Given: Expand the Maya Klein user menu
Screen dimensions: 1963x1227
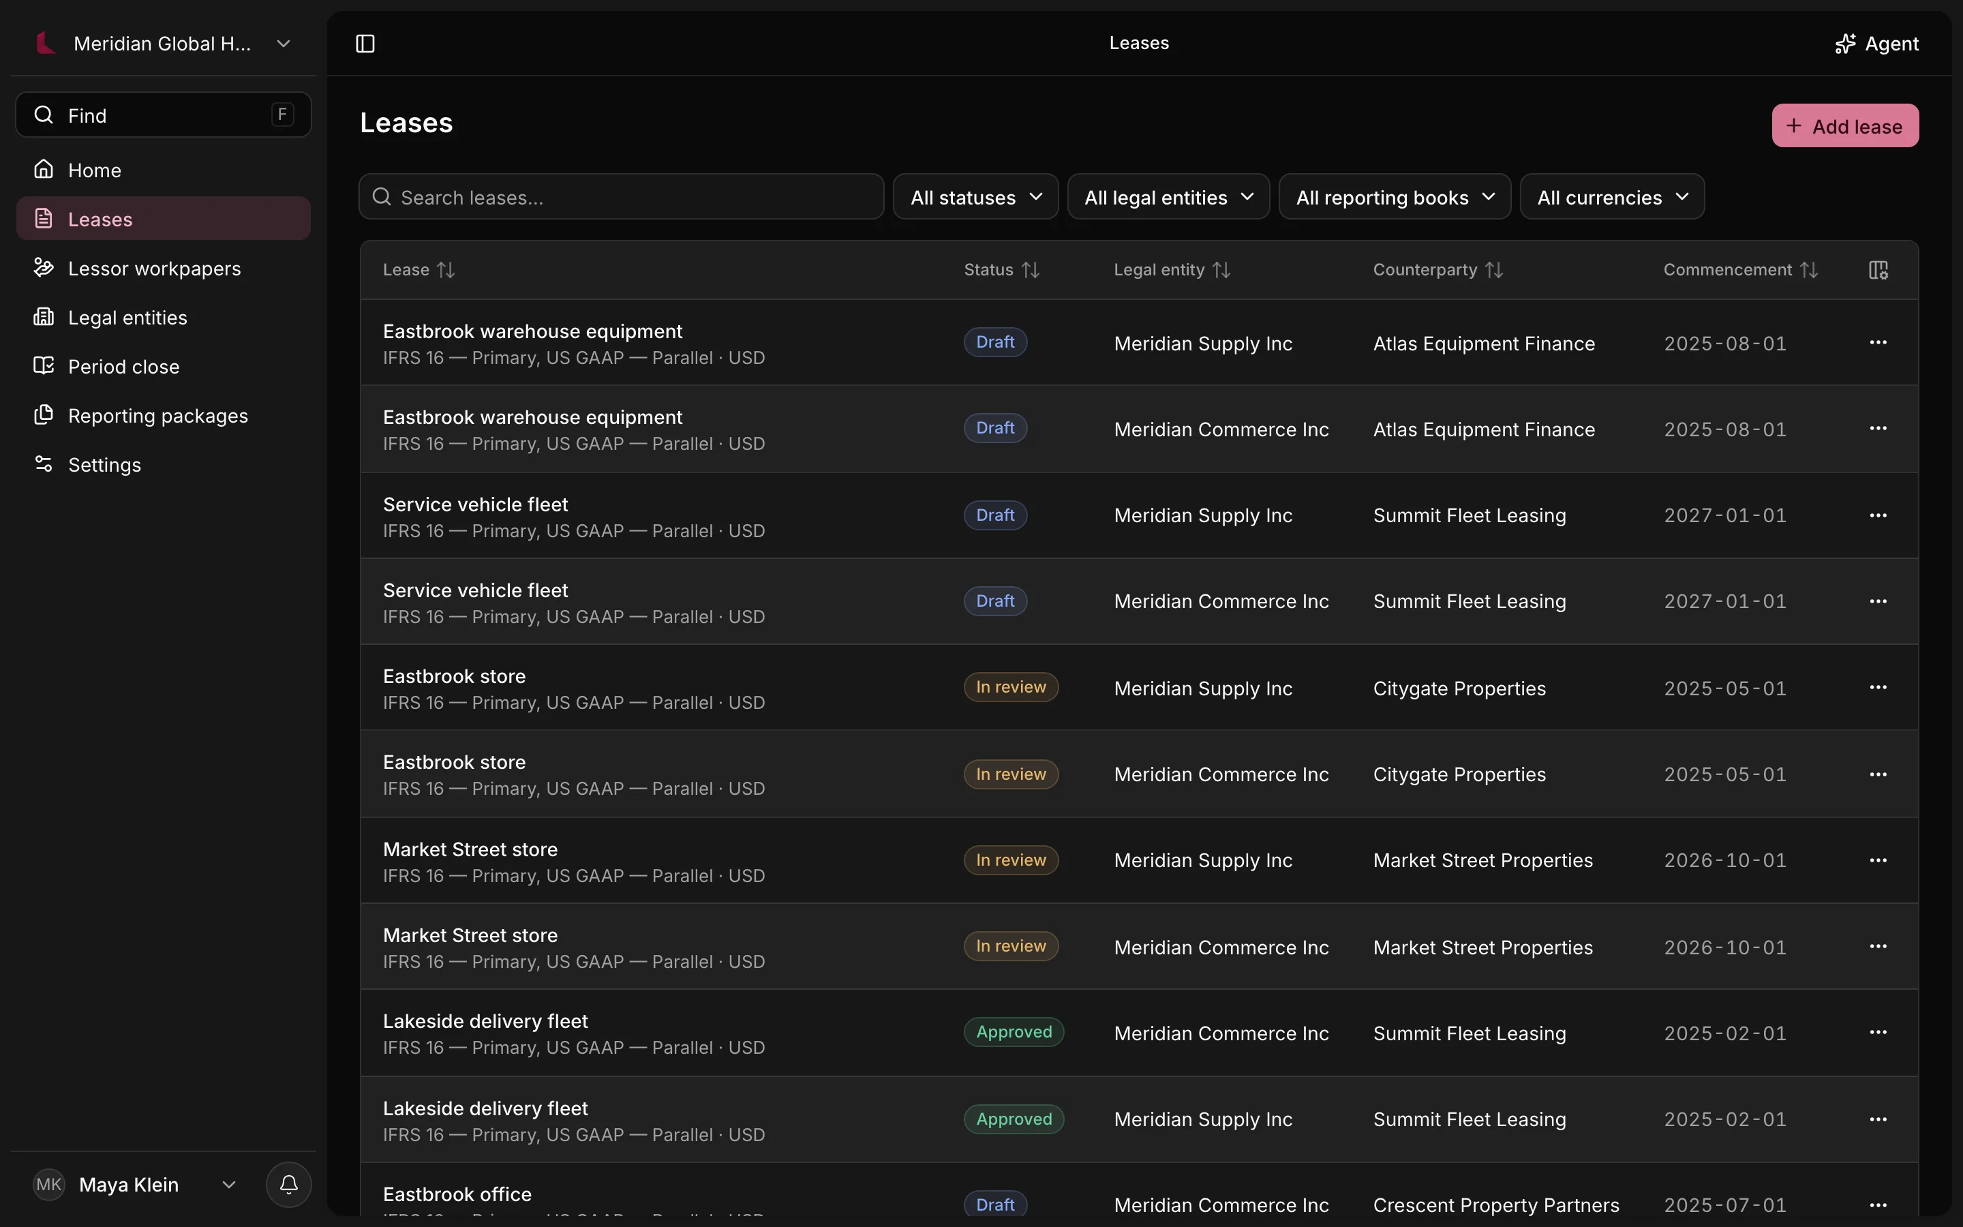Looking at the screenshot, I should coord(135,1185).
